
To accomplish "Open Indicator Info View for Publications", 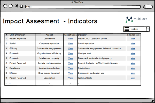I will pos(133,68).
